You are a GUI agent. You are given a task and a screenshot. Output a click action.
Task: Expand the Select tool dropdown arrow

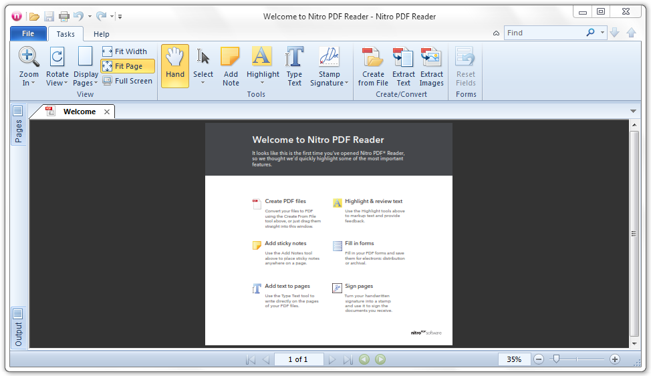pos(203,83)
